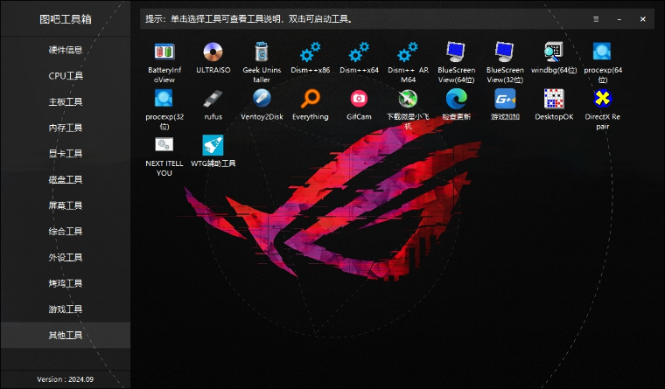
Task: Select the rufus USB drive icon
Action: (213, 98)
